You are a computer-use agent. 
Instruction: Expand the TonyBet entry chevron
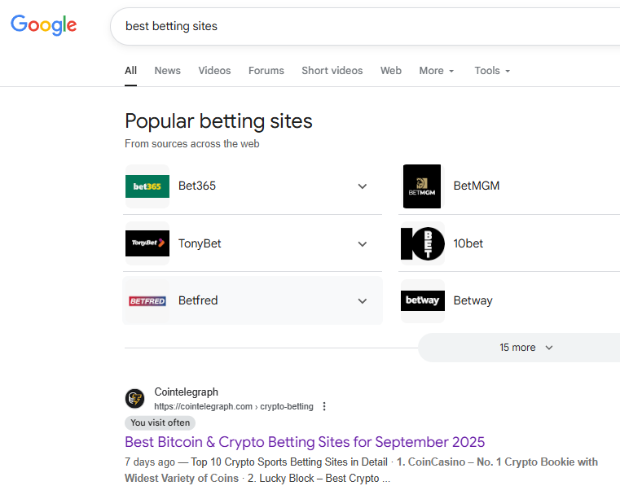363,243
